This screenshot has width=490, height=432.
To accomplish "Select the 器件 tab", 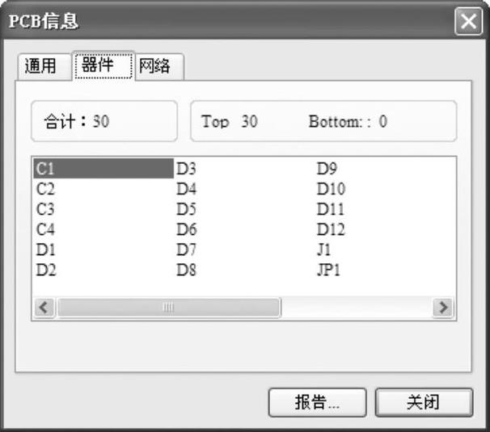I will 102,65.
